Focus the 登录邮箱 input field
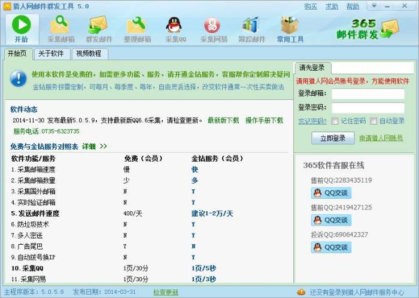The width and height of the screenshot is (419, 298). tap(368, 94)
